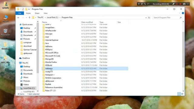Select the MongoDB folder
This screenshot has width=194, height=109.
tap(49, 59)
